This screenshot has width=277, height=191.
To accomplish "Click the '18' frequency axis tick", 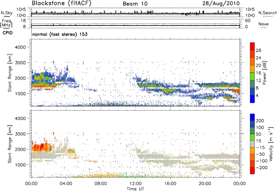I will (x=23, y=21).
